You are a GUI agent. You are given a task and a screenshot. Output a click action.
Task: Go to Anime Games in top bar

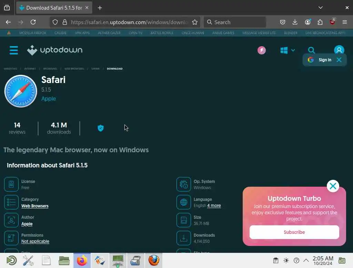(223, 33)
